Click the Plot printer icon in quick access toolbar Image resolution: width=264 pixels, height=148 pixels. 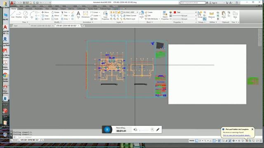click(x=38, y=3)
